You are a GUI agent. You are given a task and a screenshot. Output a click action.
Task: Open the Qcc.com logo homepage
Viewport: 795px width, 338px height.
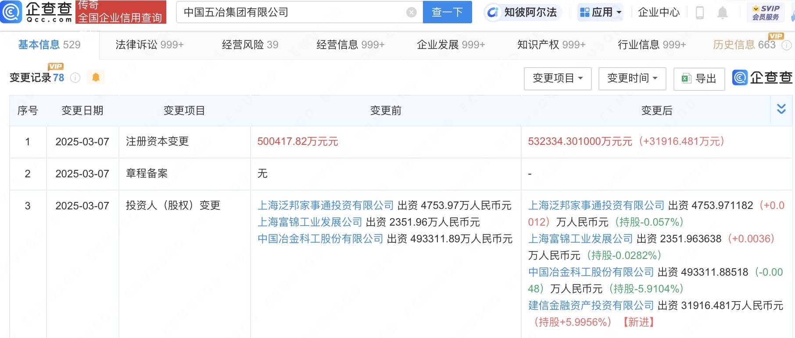(x=37, y=12)
